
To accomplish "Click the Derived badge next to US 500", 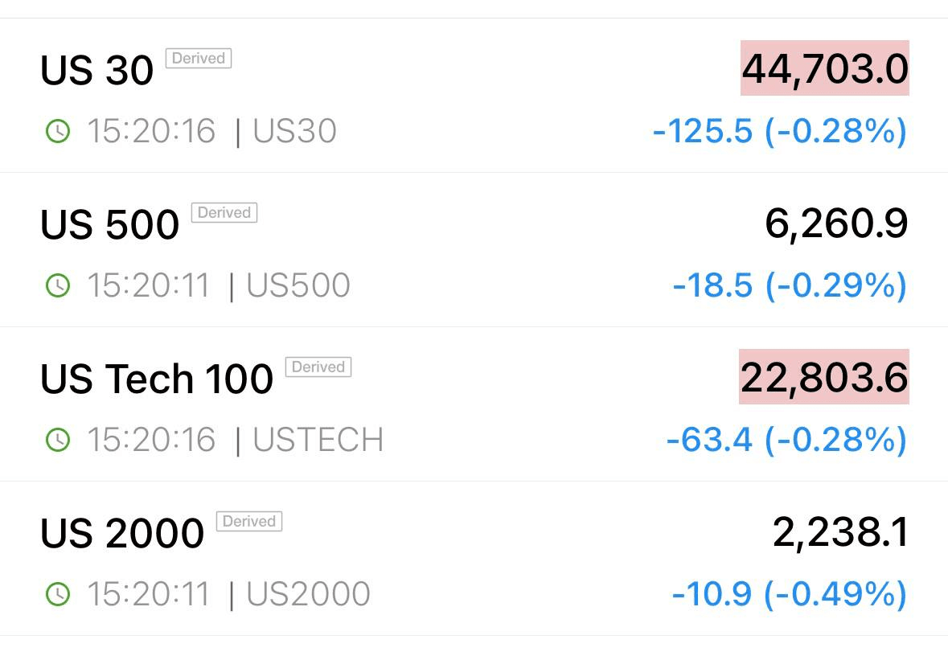I will [224, 212].
